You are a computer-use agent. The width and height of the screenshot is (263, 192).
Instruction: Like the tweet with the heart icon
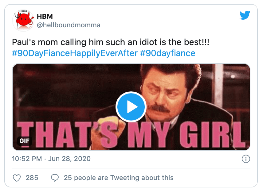point(18,178)
